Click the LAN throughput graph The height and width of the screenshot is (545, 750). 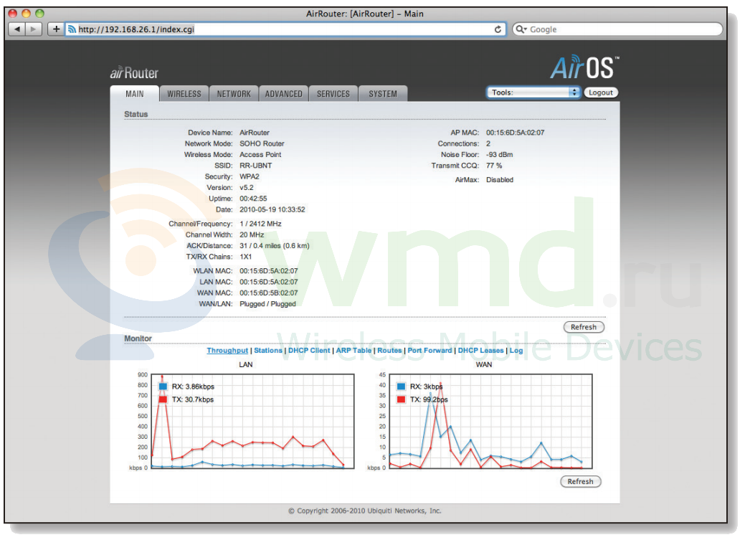coord(252,421)
